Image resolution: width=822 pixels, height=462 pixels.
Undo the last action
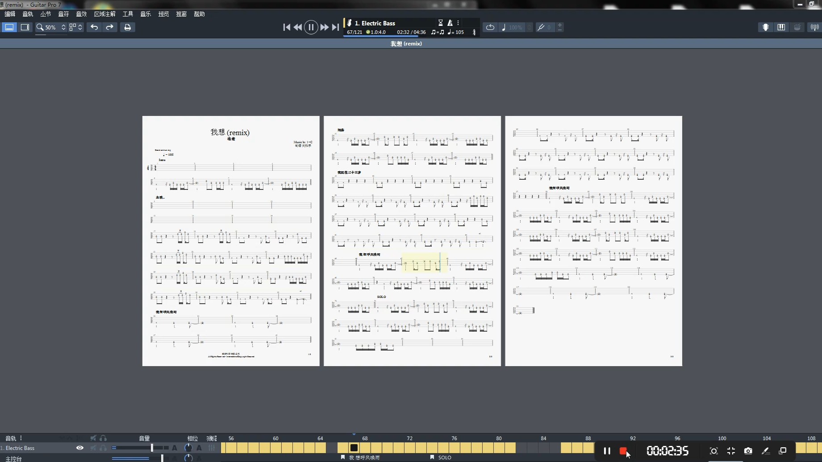coord(94,27)
